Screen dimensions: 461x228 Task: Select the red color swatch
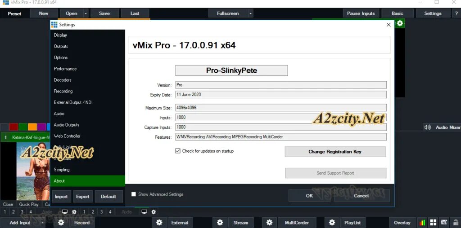14,127
